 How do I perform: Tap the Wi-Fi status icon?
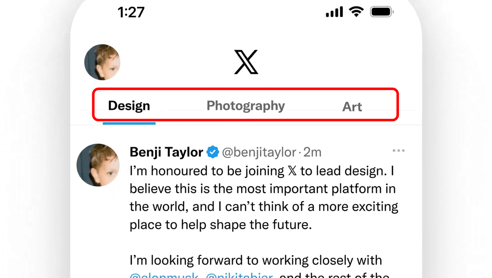[x=357, y=12]
